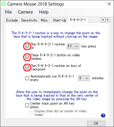The image size is (114, 127).
Task: Click the right tab scroll arrow
Action: click(x=108, y=20)
